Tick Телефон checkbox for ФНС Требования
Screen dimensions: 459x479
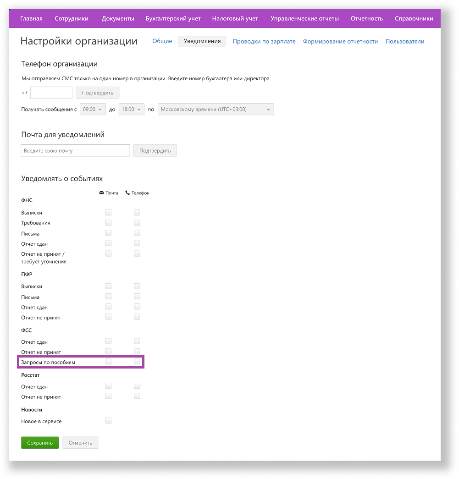pos(137,223)
